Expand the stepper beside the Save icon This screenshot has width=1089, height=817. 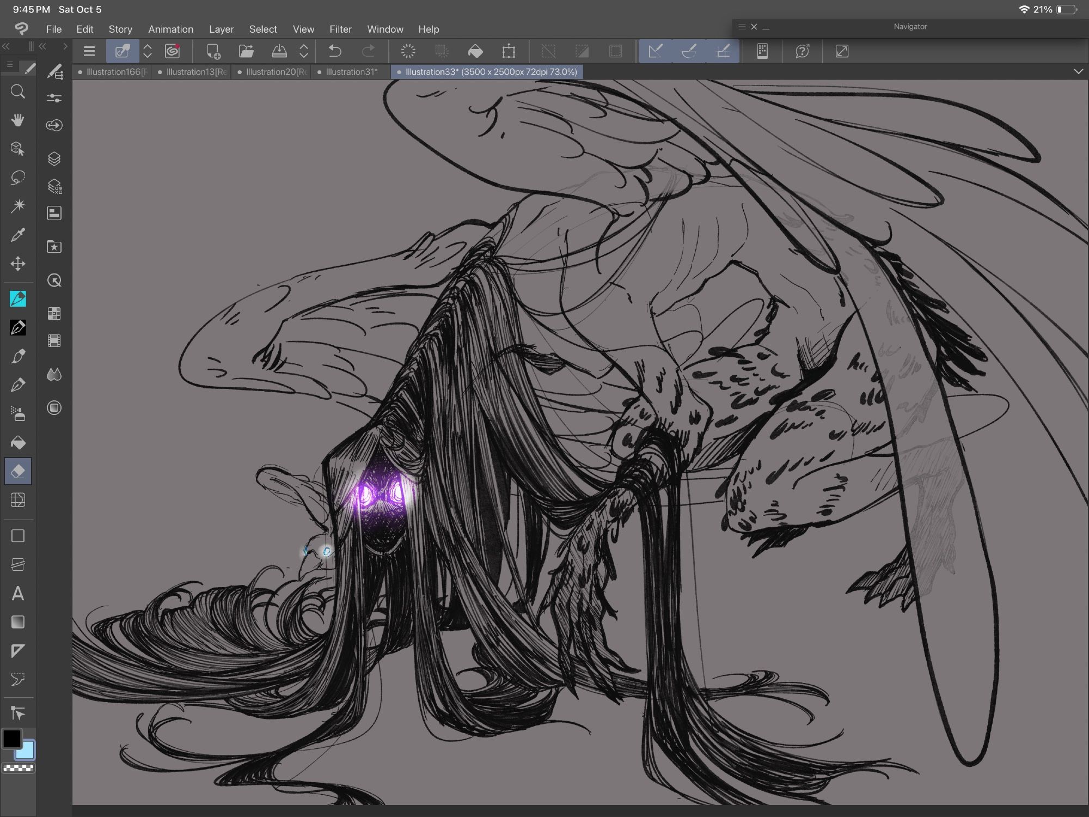(x=304, y=51)
